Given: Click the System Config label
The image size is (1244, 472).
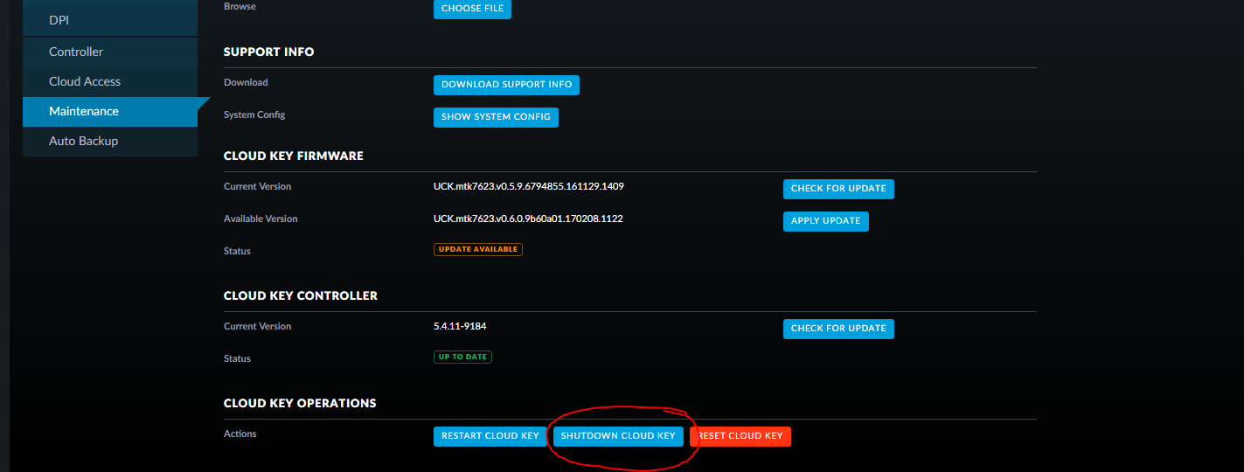Looking at the screenshot, I should (x=254, y=115).
